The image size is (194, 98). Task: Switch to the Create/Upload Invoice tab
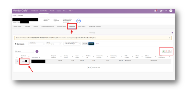click(x=48, y=27)
